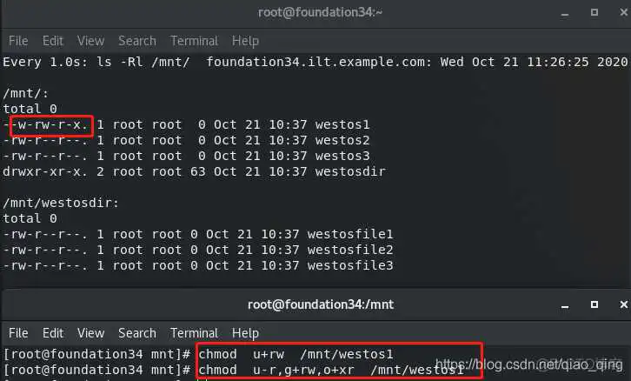
Task: Close the root@foundation34:~ terminal window
Action: coord(623,12)
